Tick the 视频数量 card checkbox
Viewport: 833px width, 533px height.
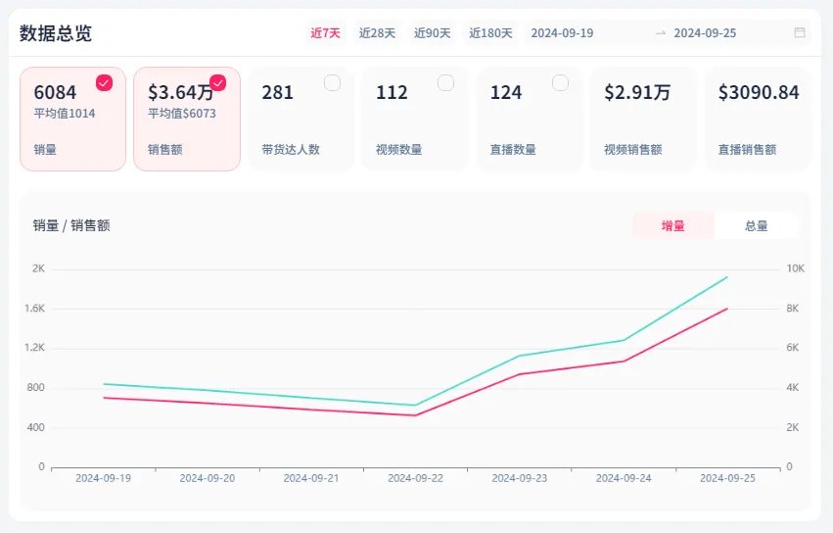[446, 83]
